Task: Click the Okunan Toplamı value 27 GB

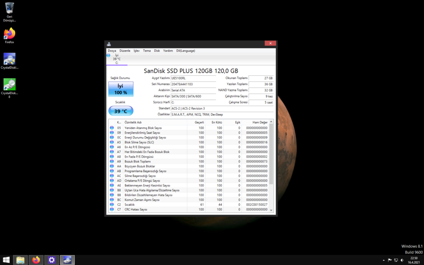Action: pos(261,78)
